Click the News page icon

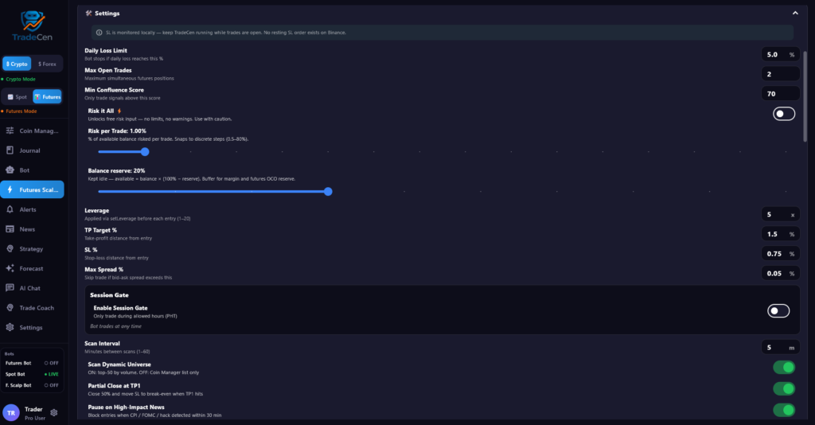(10, 229)
